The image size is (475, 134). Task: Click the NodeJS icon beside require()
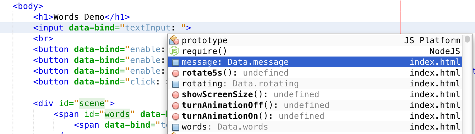(x=174, y=51)
